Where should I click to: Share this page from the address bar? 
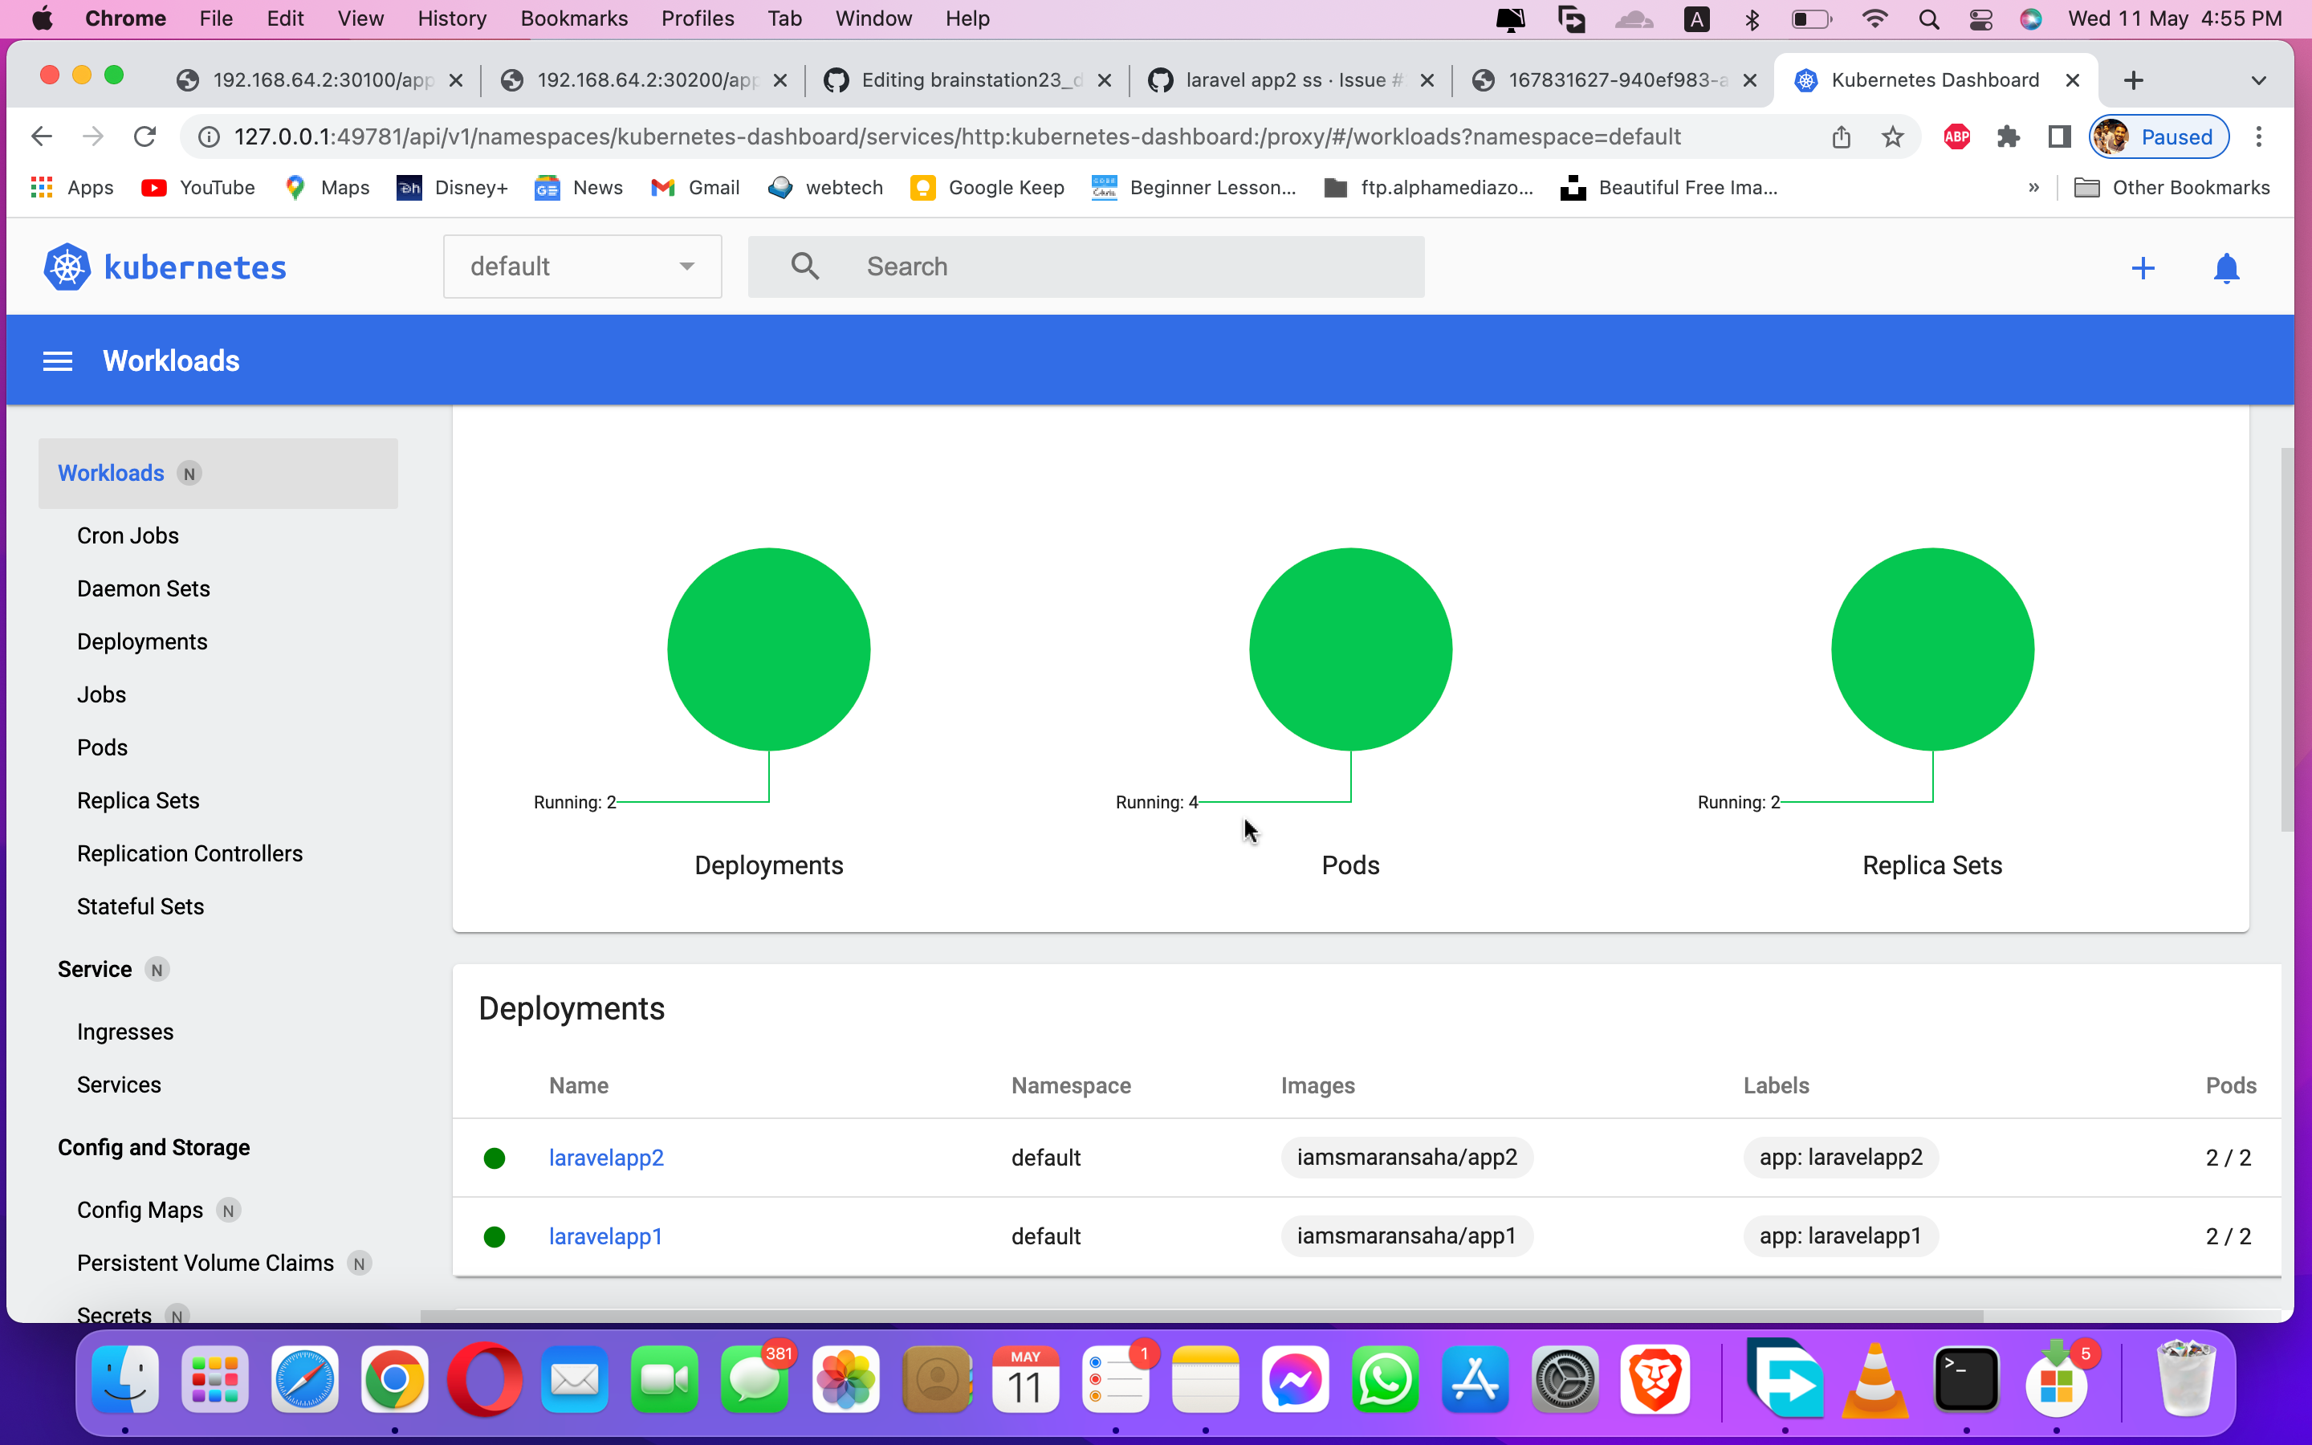pos(1841,136)
